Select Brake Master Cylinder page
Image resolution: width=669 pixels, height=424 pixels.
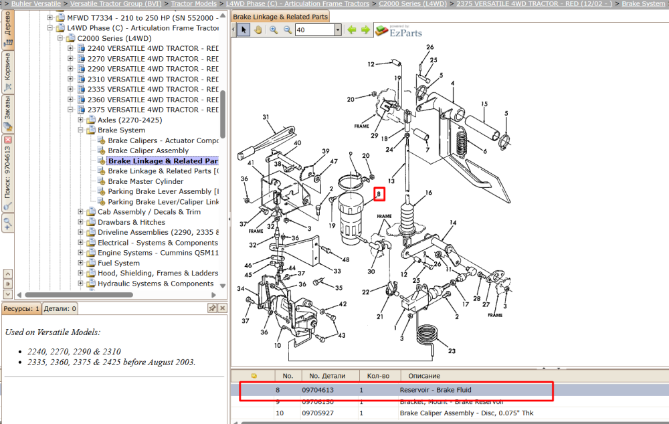pyautogui.click(x=145, y=181)
